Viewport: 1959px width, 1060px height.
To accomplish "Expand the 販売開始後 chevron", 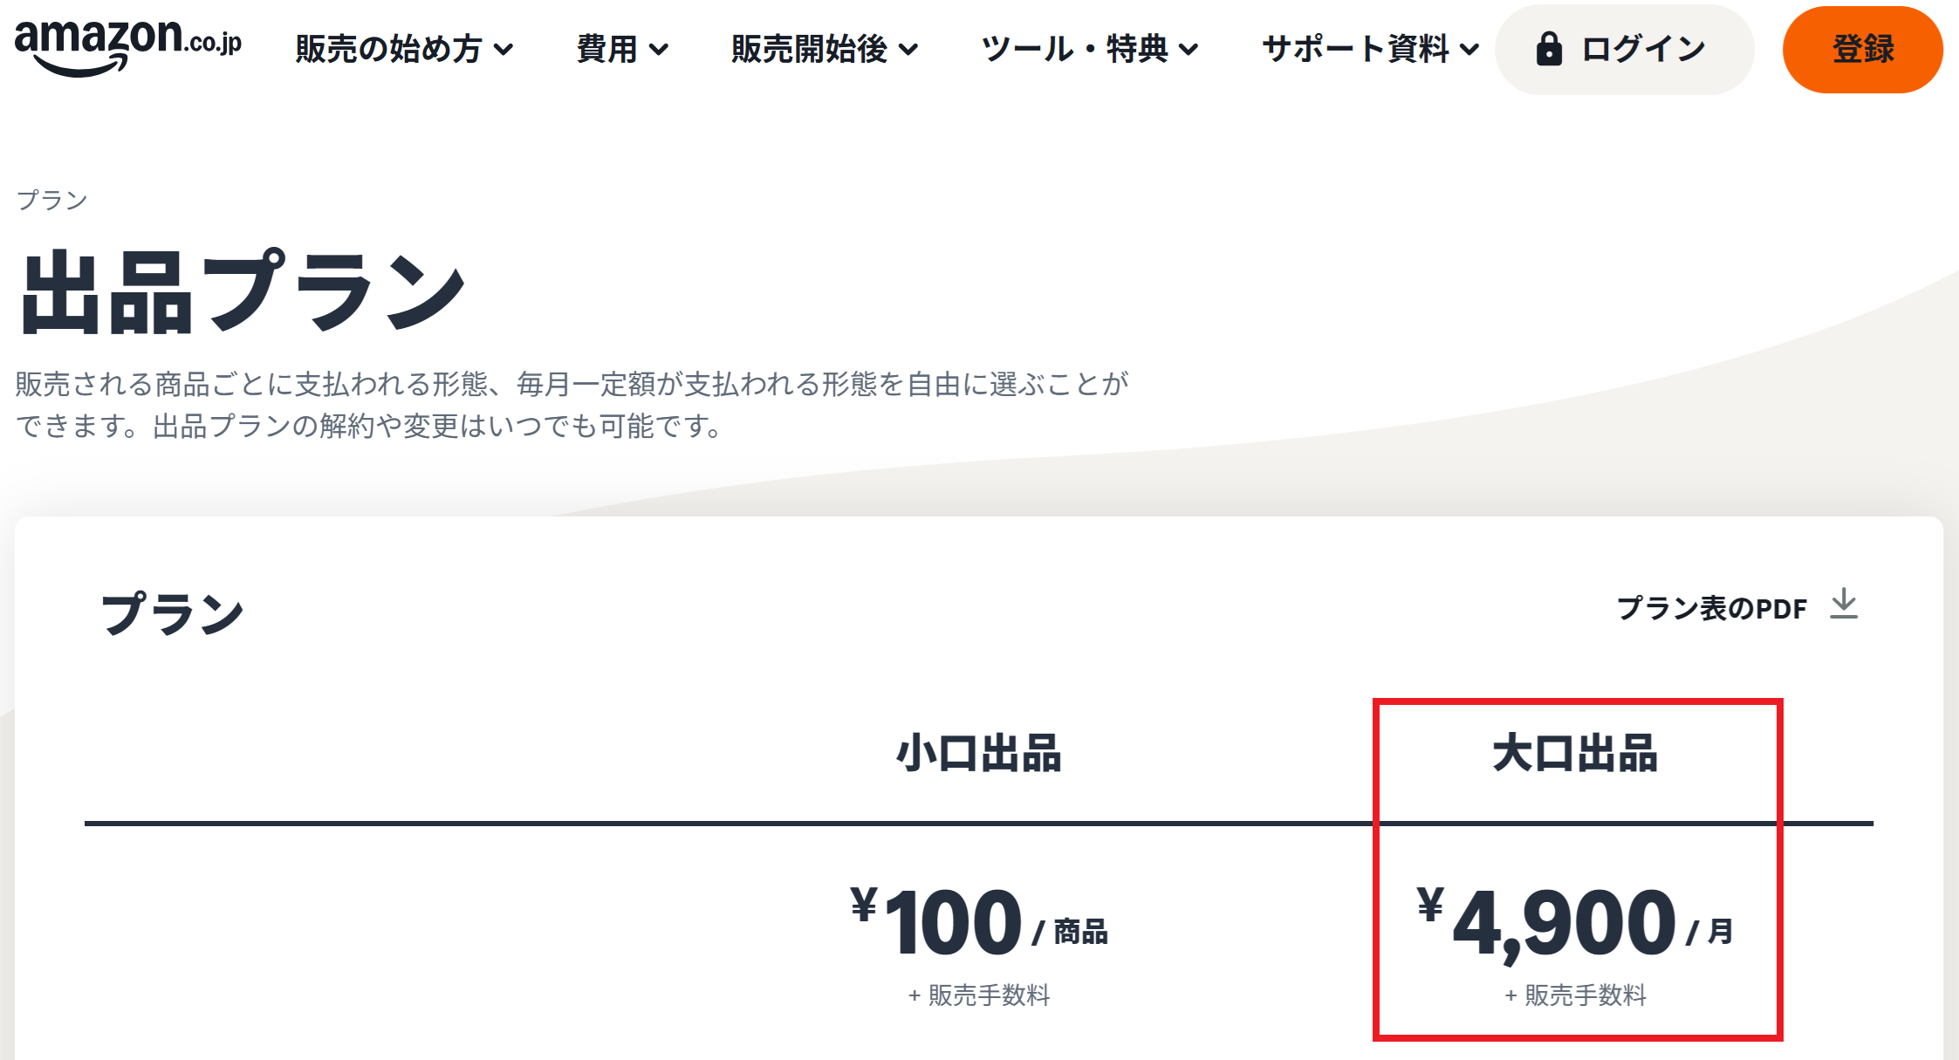I will 908,51.
